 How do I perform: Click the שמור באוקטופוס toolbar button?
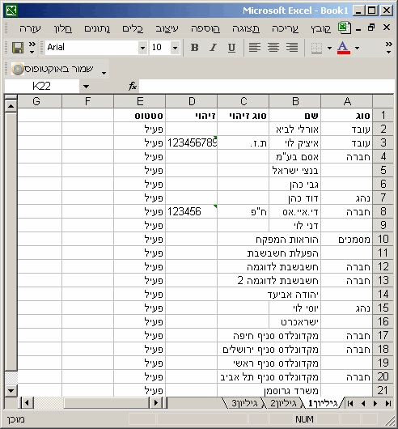[x=53, y=69]
